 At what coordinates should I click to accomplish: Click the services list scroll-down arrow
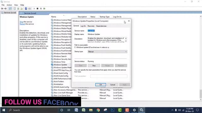pyautogui.click(x=201, y=100)
